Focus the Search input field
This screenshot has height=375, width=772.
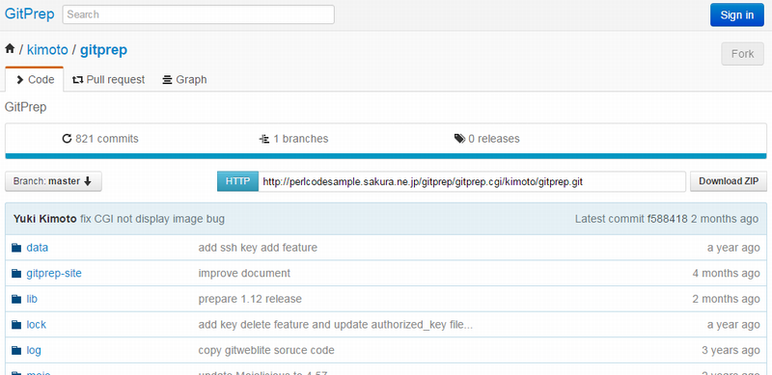coord(199,14)
